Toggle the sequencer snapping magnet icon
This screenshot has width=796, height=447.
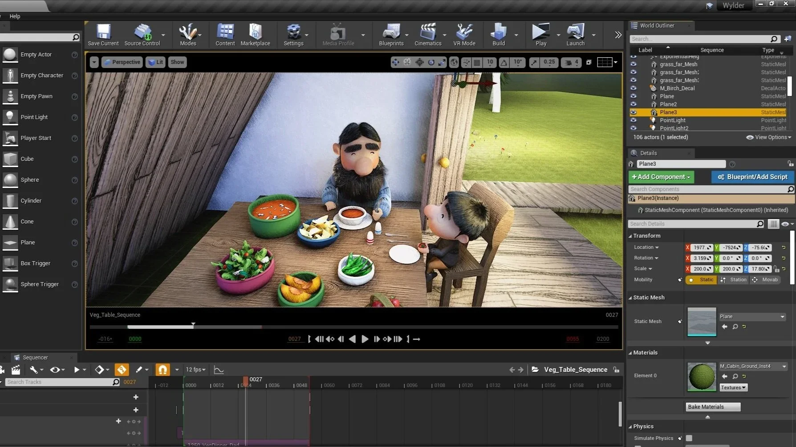click(162, 370)
